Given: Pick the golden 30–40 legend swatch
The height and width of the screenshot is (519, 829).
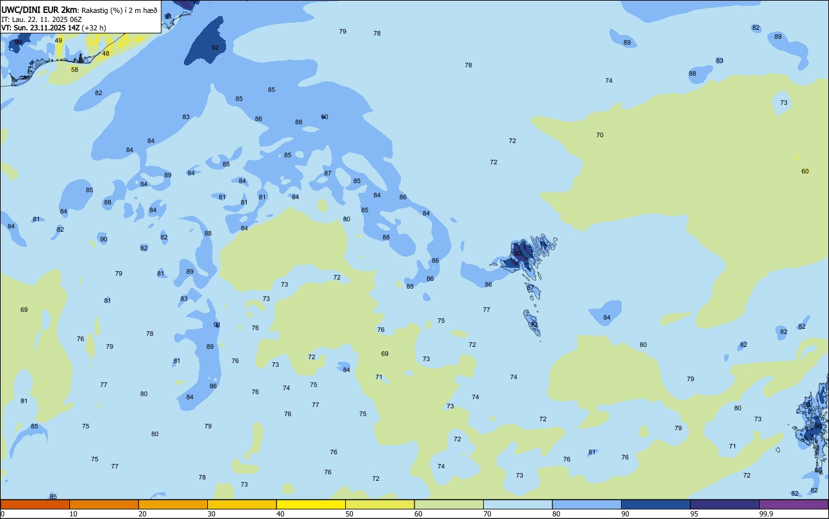Looking at the screenshot, I should (242, 504).
